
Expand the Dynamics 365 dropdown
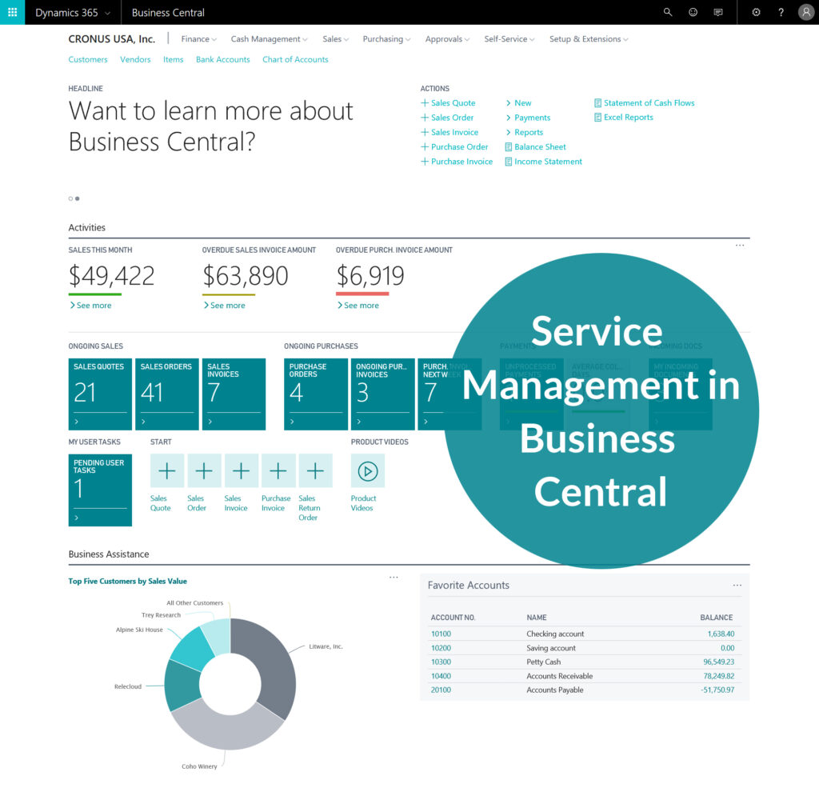pyautogui.click(x=73, y=12)
